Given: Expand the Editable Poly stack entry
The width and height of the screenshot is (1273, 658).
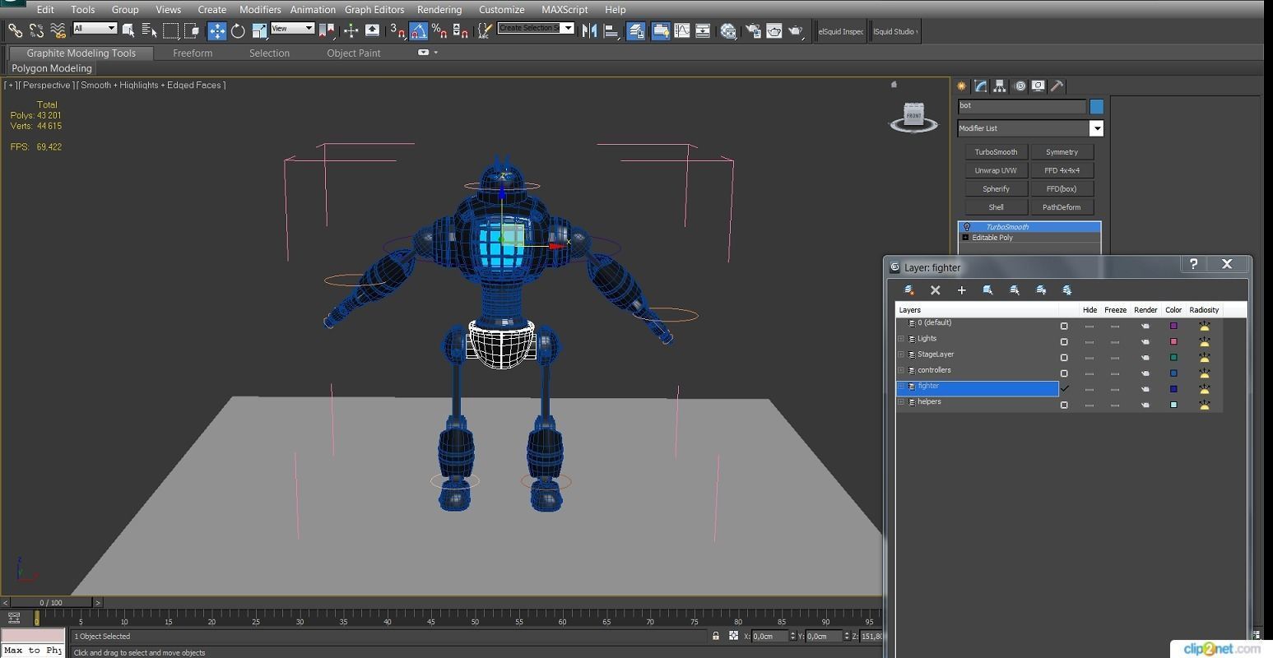Looking at the screenshot, I should [965, 238].
